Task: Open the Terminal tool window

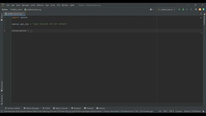Action: tap(89, 108)
